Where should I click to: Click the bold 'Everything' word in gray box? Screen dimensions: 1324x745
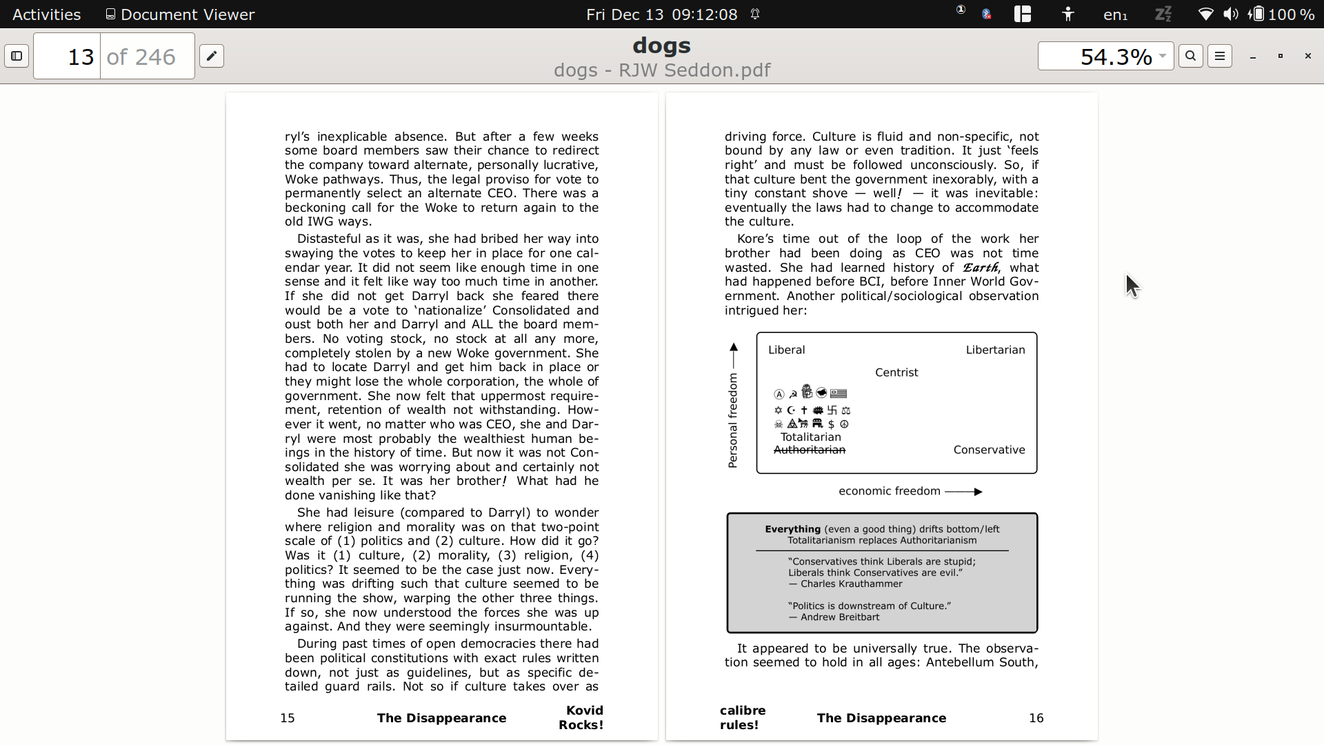pos(792,529)
